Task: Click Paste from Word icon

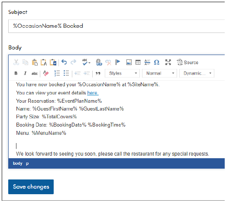Action: [53, 62]
